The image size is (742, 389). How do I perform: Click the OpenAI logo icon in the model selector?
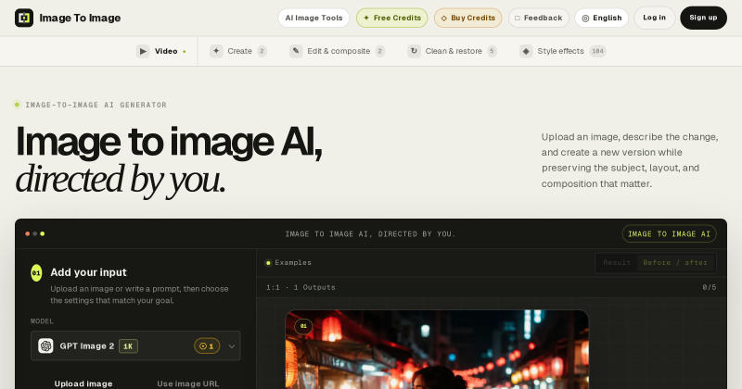tap(45, 346)
